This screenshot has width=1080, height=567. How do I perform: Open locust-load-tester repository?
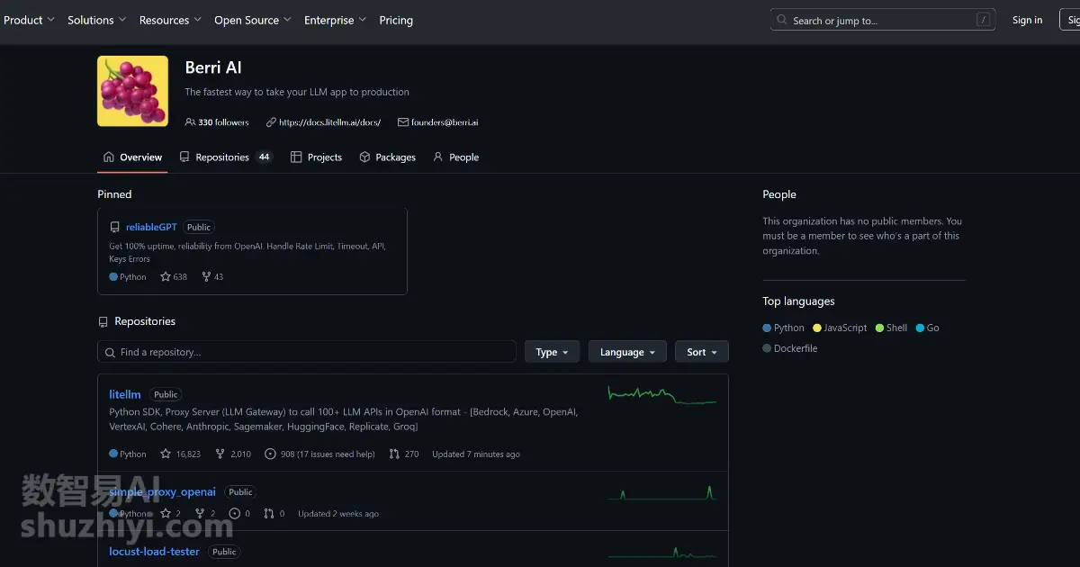tap(154, 551)
